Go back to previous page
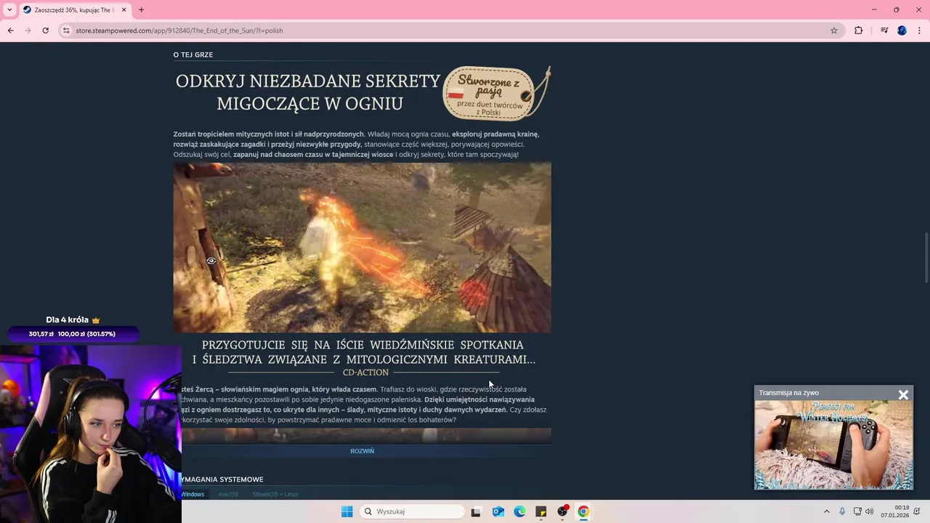Screen dimensions: 930x523 10,31
